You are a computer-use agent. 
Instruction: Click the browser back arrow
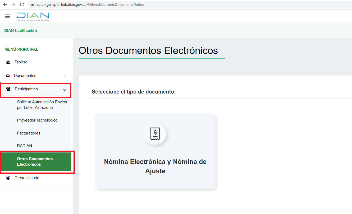[5, 4]
